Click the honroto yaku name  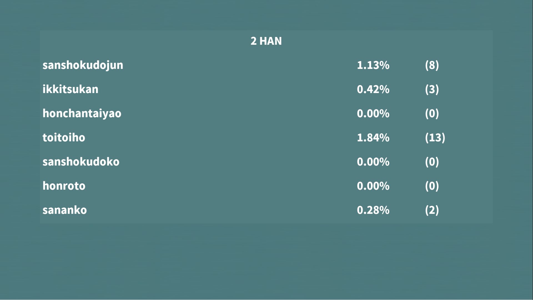(x=64, y=186)
